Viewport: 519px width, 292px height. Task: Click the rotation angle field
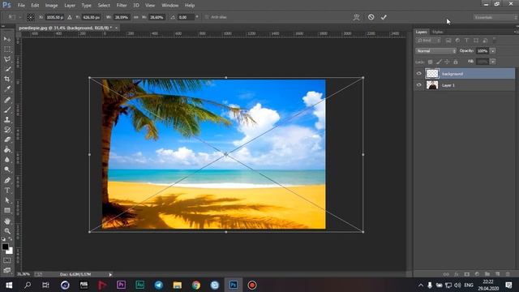pos(186,17)
